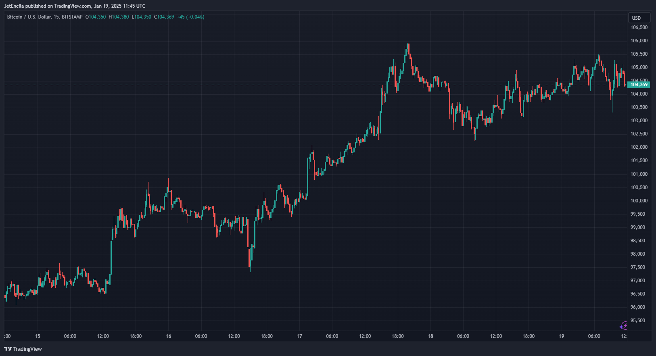
Task: Click the date 18 on time axis
Action: pyautogui.click(x=430, y=336)
